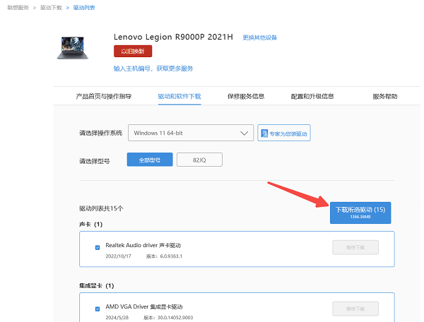Go to 配置和升级信息 tab
The width and height of the screenshot is (424, 322).
click(x=312, y=96)
